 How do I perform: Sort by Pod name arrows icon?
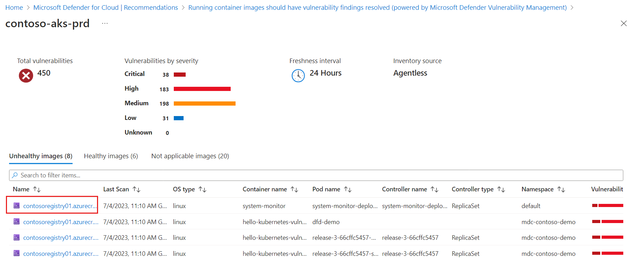coord(348,189)
